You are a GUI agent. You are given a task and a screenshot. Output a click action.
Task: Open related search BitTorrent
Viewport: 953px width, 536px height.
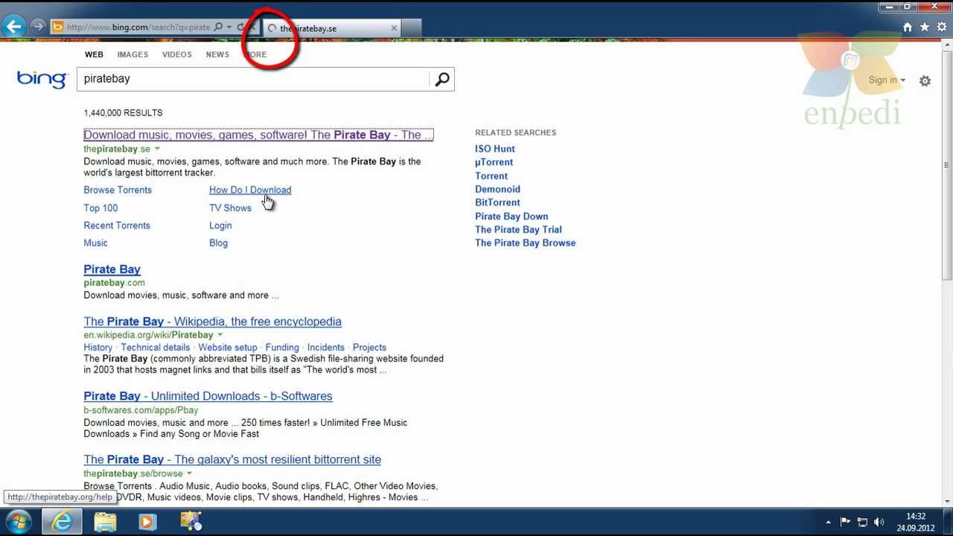click(497, 202)
